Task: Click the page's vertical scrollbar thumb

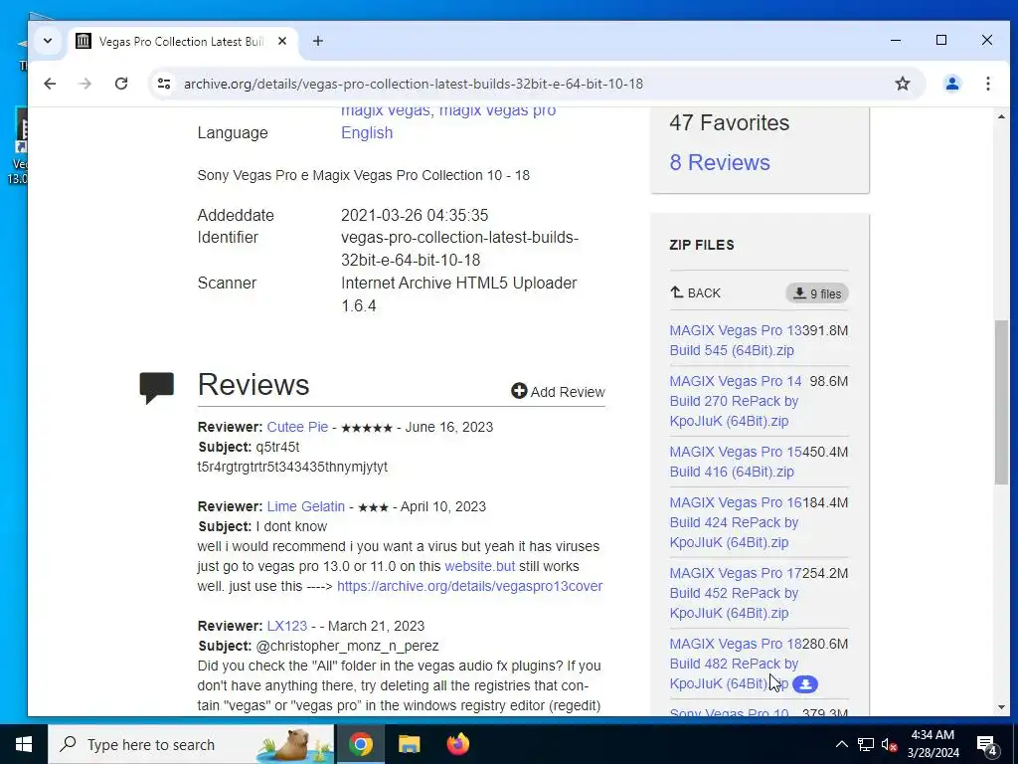Action: [x=1001, y=402]
